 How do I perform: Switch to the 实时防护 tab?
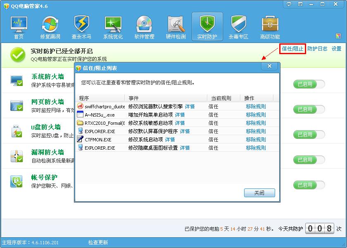[x=207, y=28]
